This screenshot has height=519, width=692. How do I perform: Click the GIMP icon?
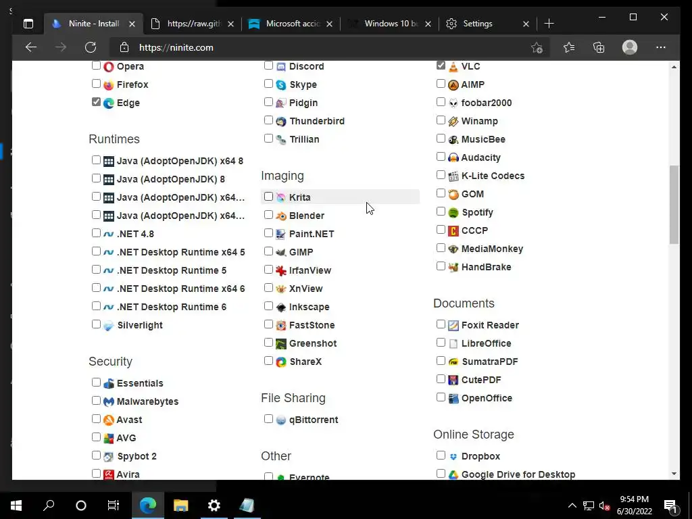click(x=281, y=253)
